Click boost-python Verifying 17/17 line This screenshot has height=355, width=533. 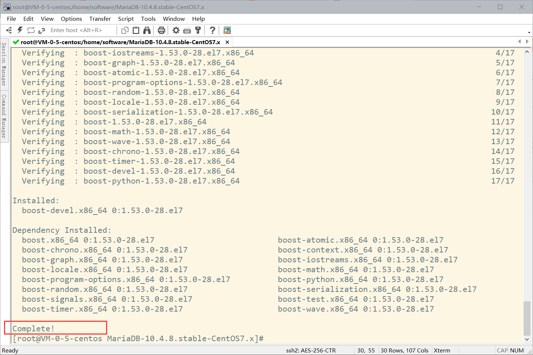(x=268, y=181)
